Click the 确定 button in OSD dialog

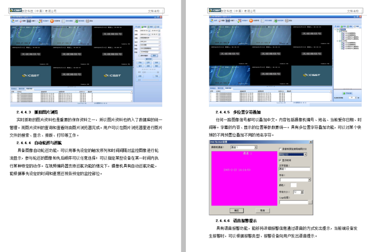click(236, 211)
